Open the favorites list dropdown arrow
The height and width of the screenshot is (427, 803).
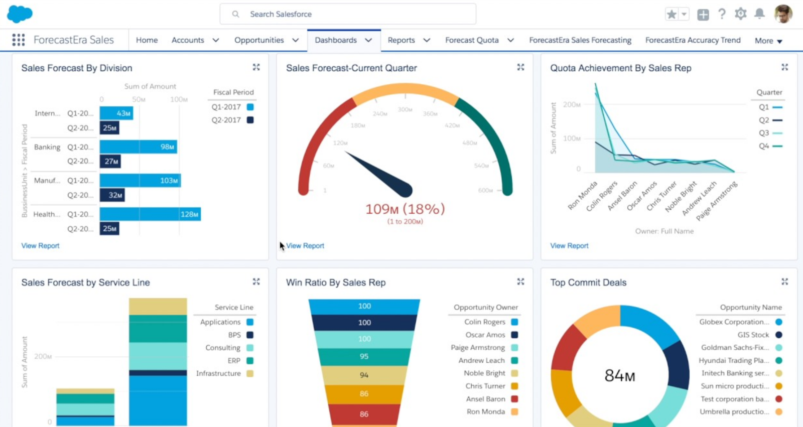pyautogui.click(x=684, y=14)
